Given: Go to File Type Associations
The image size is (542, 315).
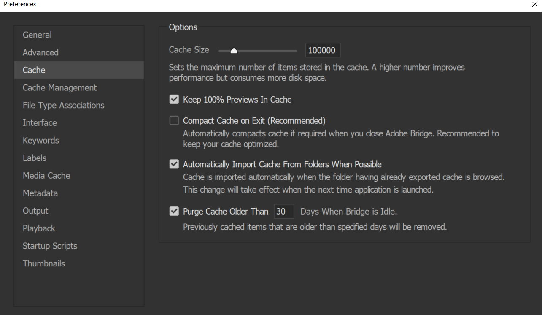Looking at the screenshot, I should [x=63, y=105].
